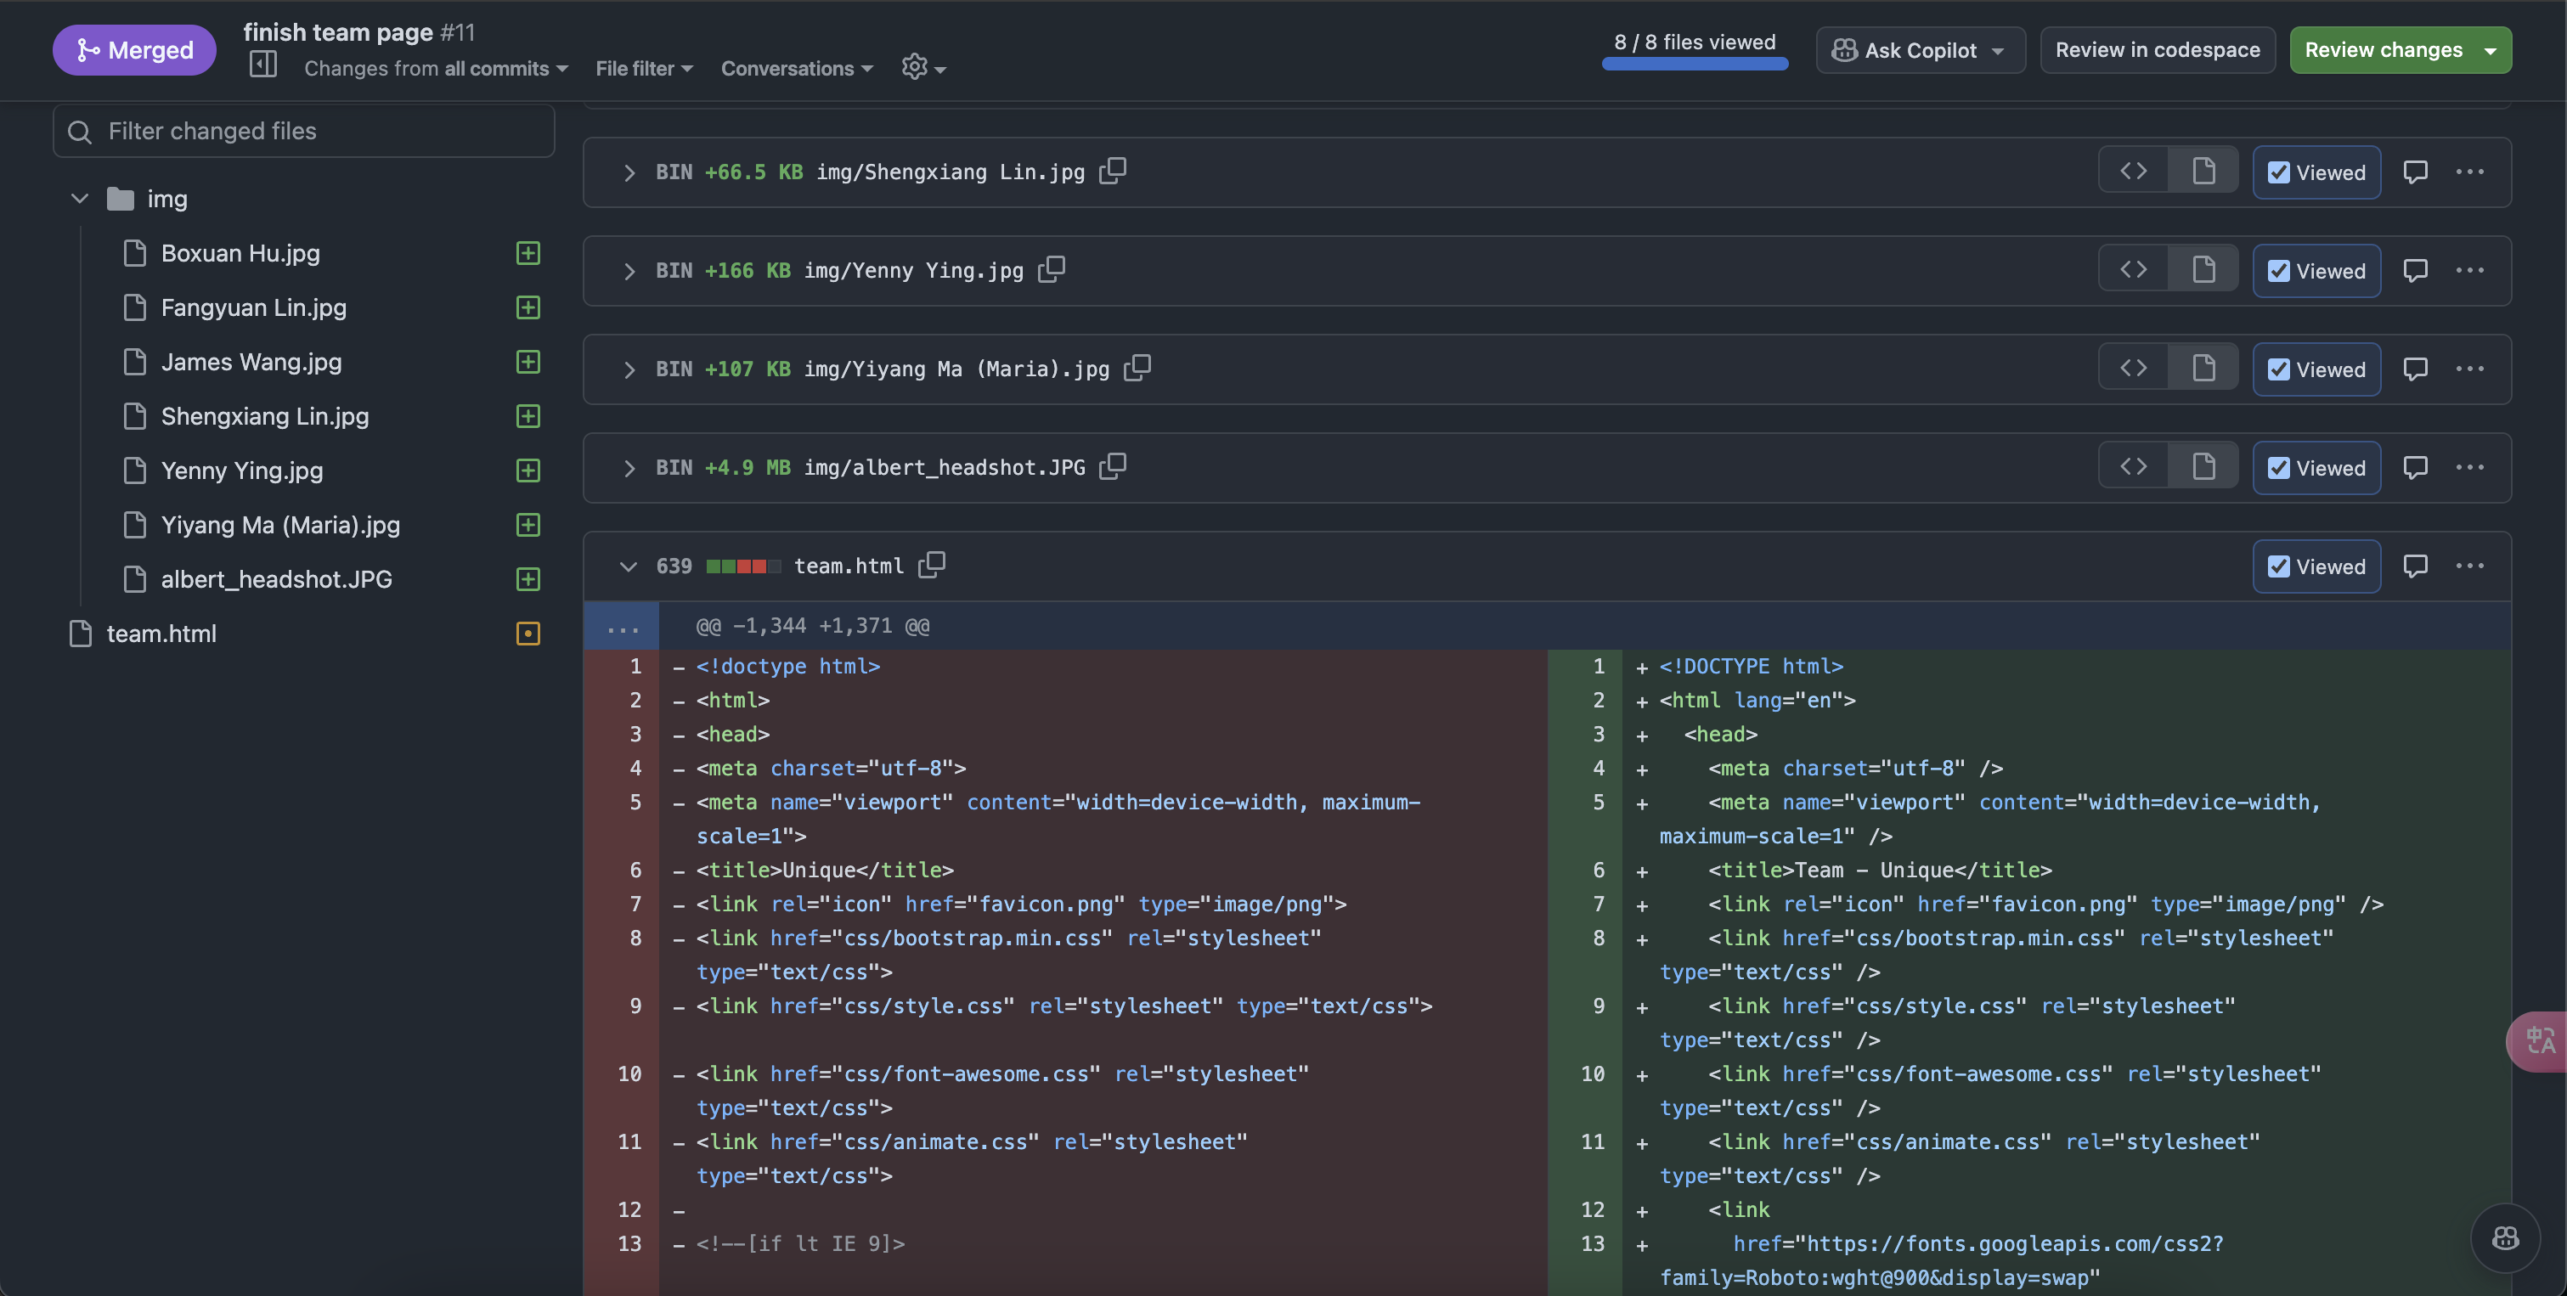
Task: Copy team.html file path icon
Action: pyautogui.click(x=932, y=565)
